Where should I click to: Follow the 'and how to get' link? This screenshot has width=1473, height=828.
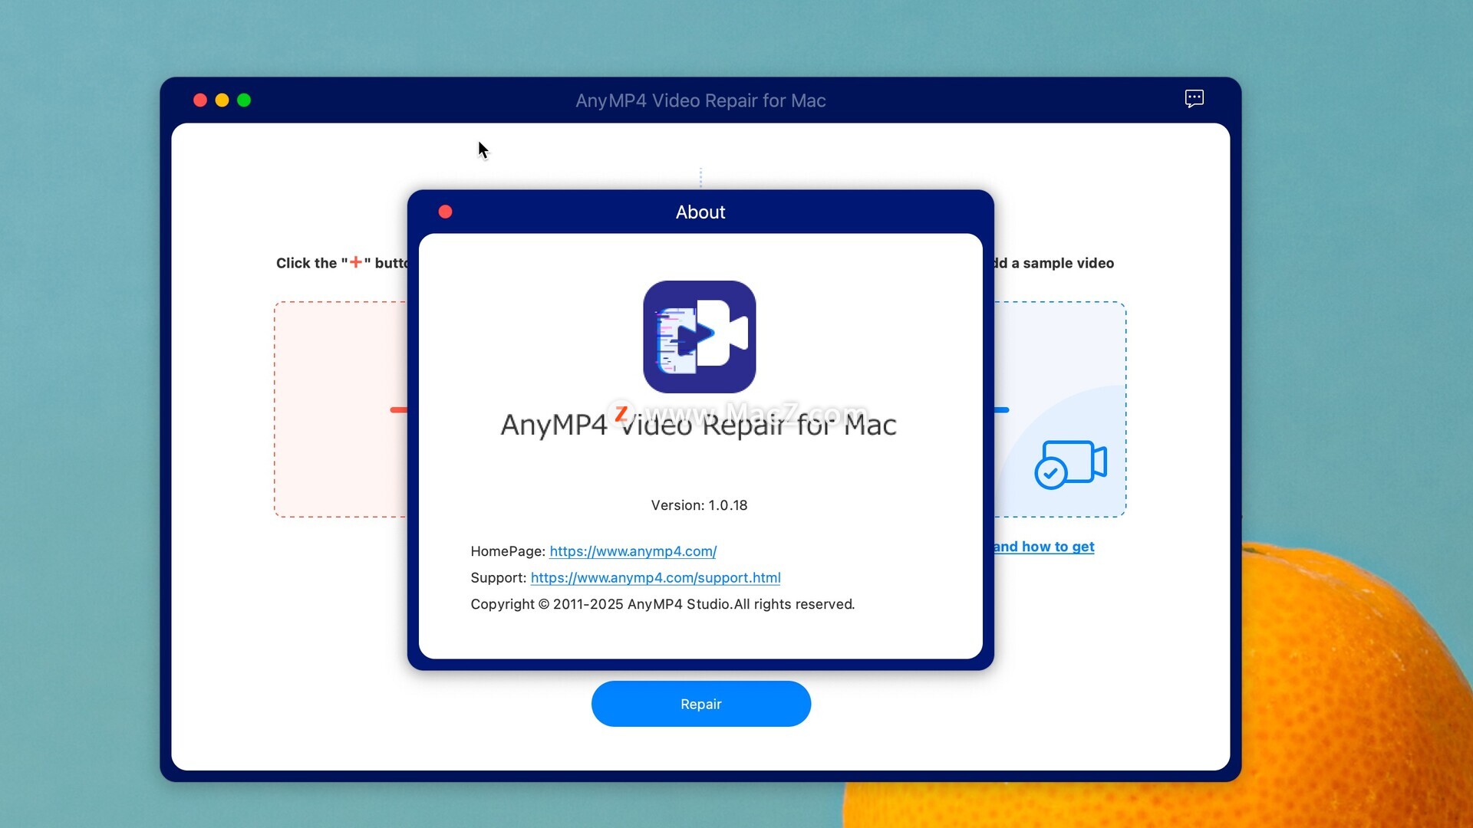tap(1043, 547)
